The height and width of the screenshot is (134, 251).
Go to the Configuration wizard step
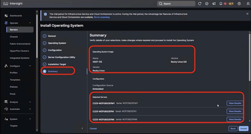(x=55, y=50)
